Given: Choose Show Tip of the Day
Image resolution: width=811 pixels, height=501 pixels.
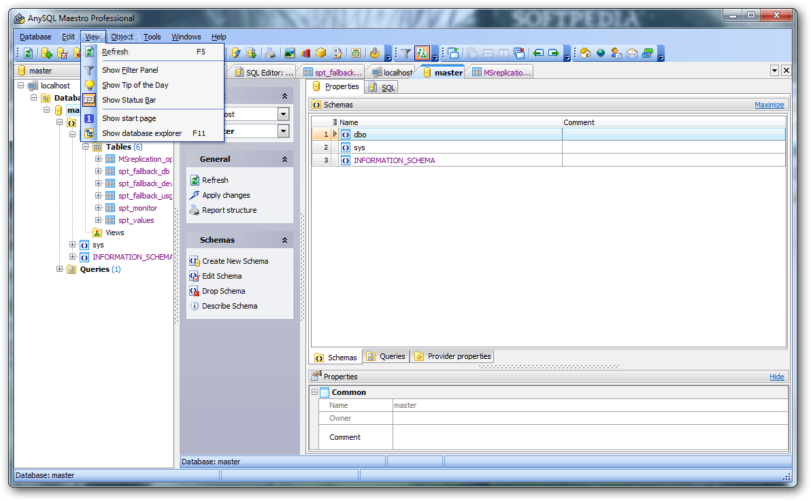Looking at the screenshot, I should (x=152, y=85).
